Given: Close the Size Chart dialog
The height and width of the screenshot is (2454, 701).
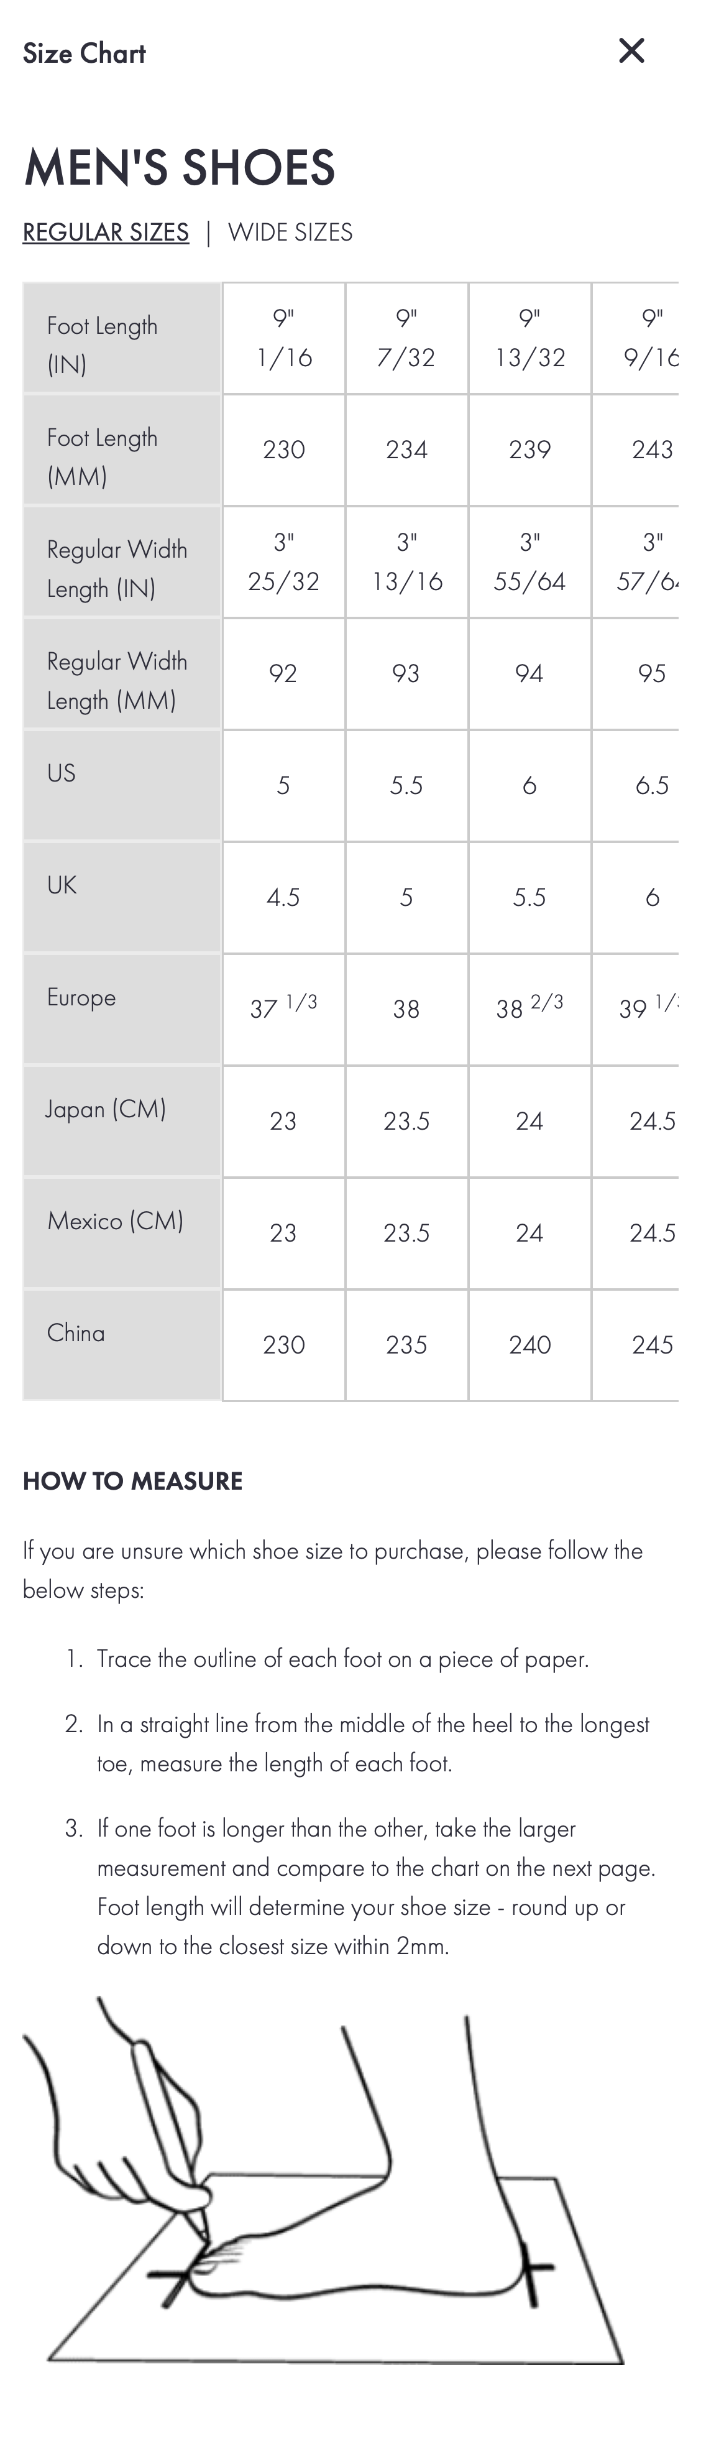Looking at the screenshot, I should pyautogui.click(x=631, y=50).
